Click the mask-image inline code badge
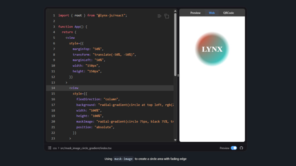 tap(123, 159)
